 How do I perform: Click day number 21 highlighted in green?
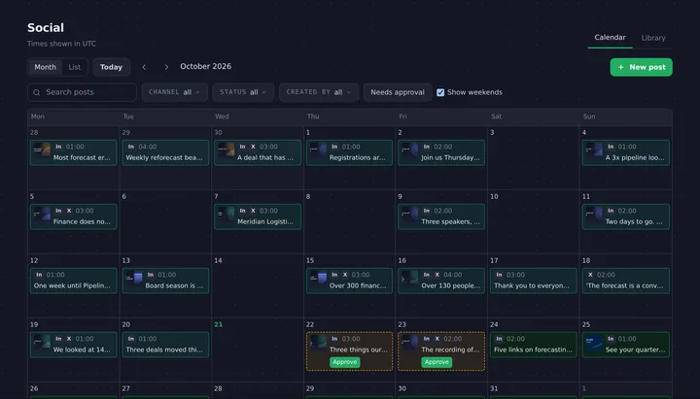(218, 324)
